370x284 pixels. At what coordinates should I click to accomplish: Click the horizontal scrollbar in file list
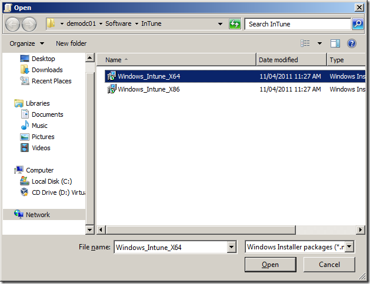coord(224,230)
